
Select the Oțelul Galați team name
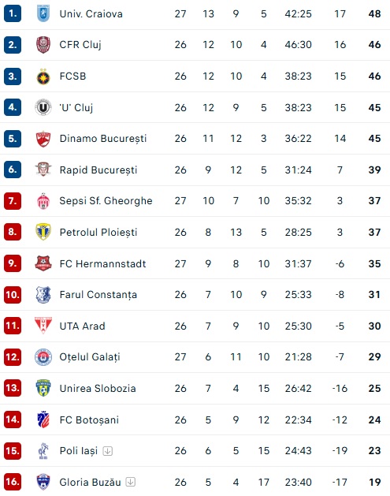[x=90, y=357]
